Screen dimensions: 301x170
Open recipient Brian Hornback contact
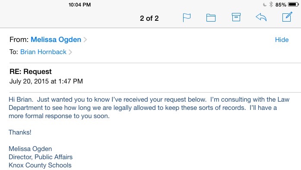[x=43, y=52]
